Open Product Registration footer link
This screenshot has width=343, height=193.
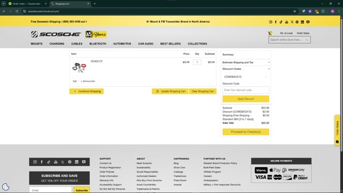(x=110, y=168)
